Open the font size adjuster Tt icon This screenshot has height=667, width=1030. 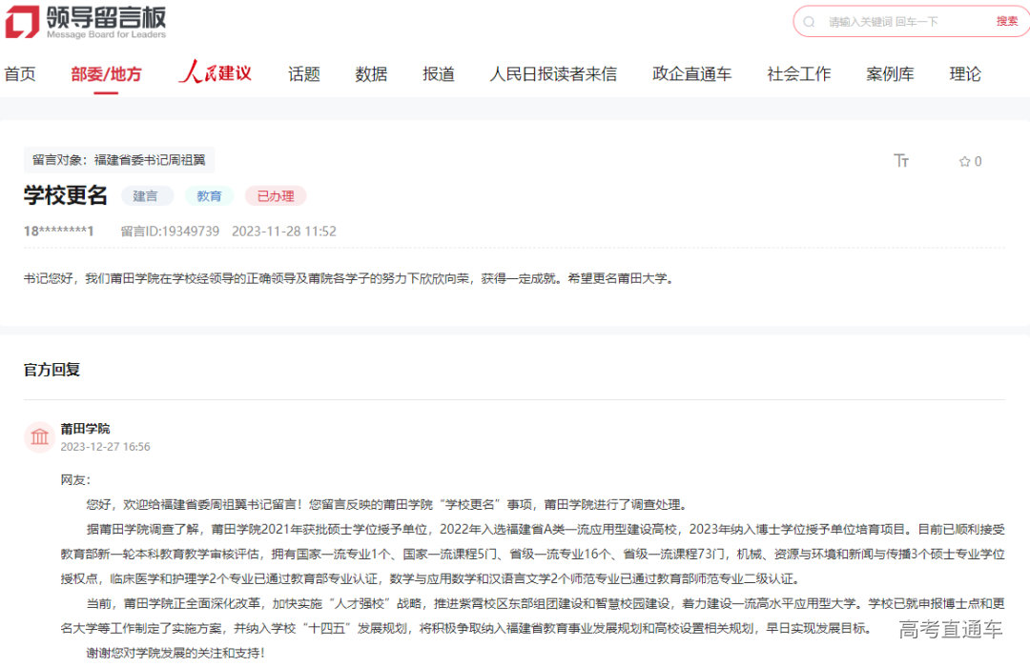(901, 161)
